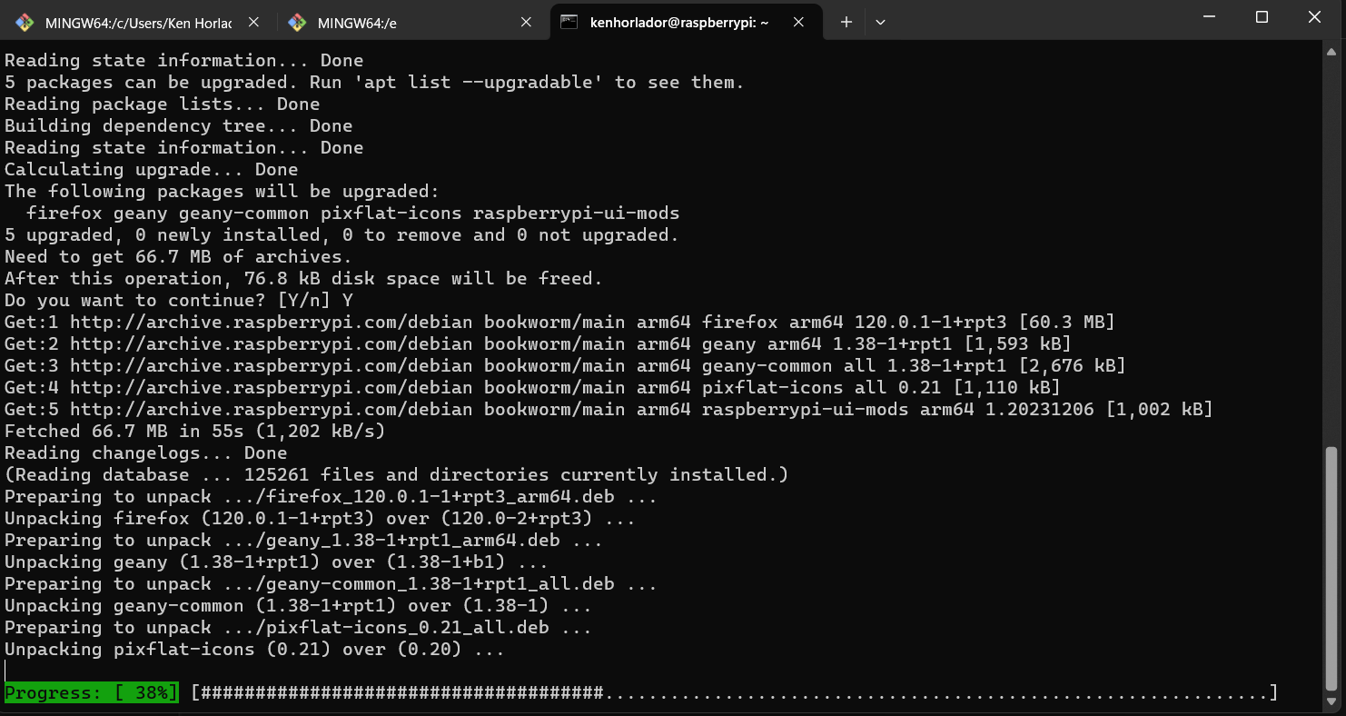
Task: Click the 'Do you want to continue? [Y/n]' line
Action: pos(179,301)
